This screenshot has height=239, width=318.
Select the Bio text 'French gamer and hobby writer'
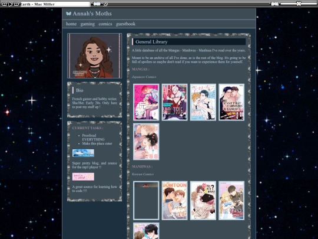coord(94,99)
